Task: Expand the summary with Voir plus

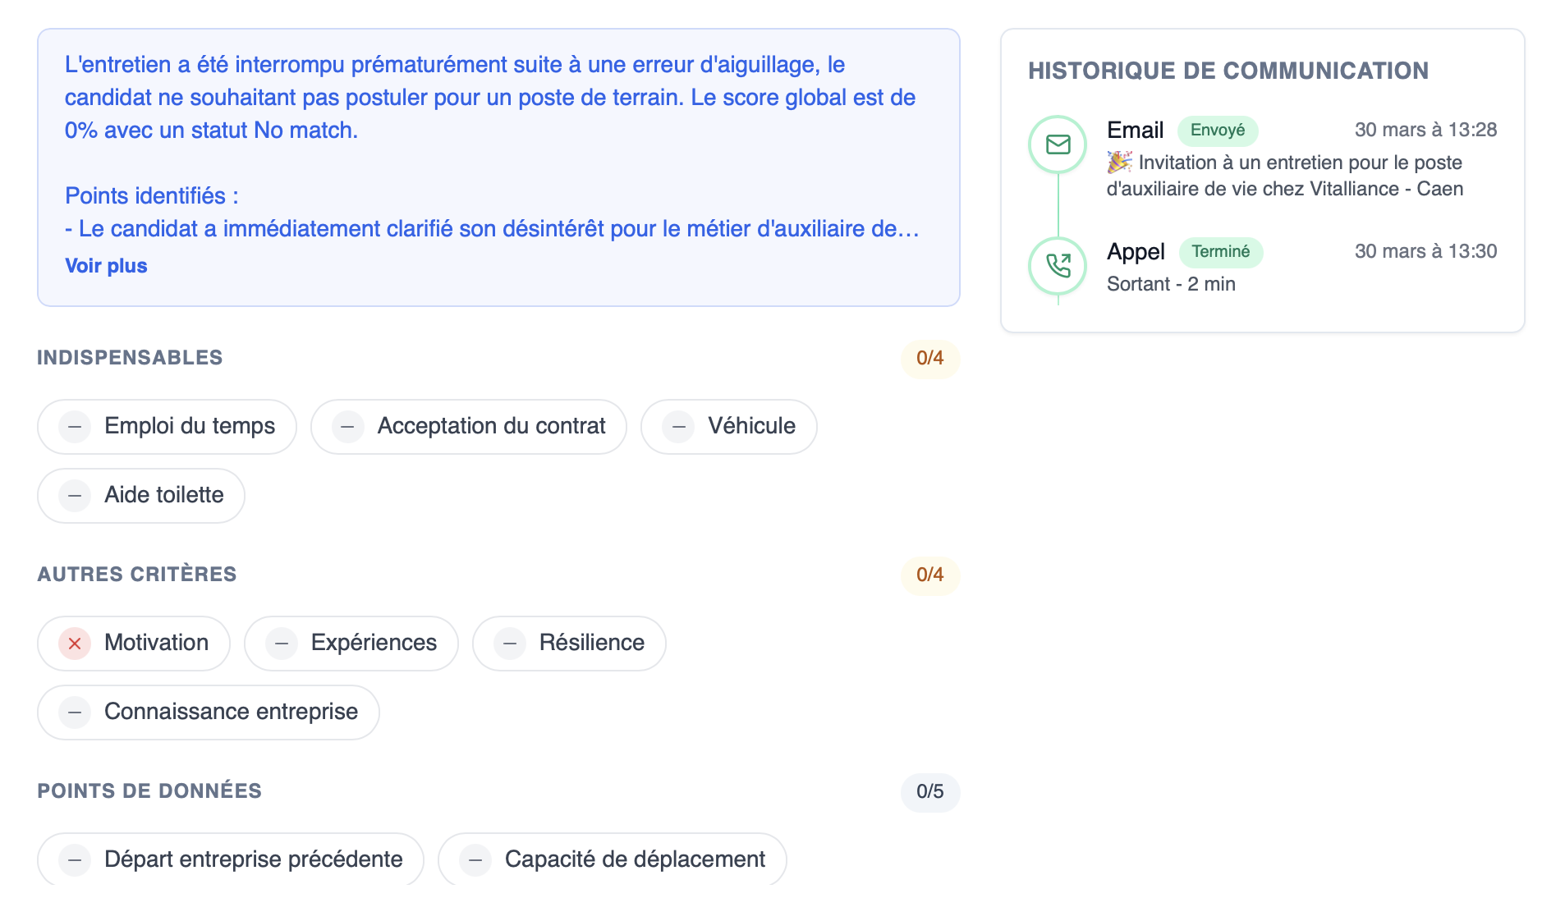Action: (105, 265)
